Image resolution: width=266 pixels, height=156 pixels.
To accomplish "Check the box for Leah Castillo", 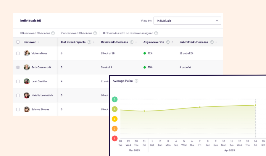I will point(18,81).
